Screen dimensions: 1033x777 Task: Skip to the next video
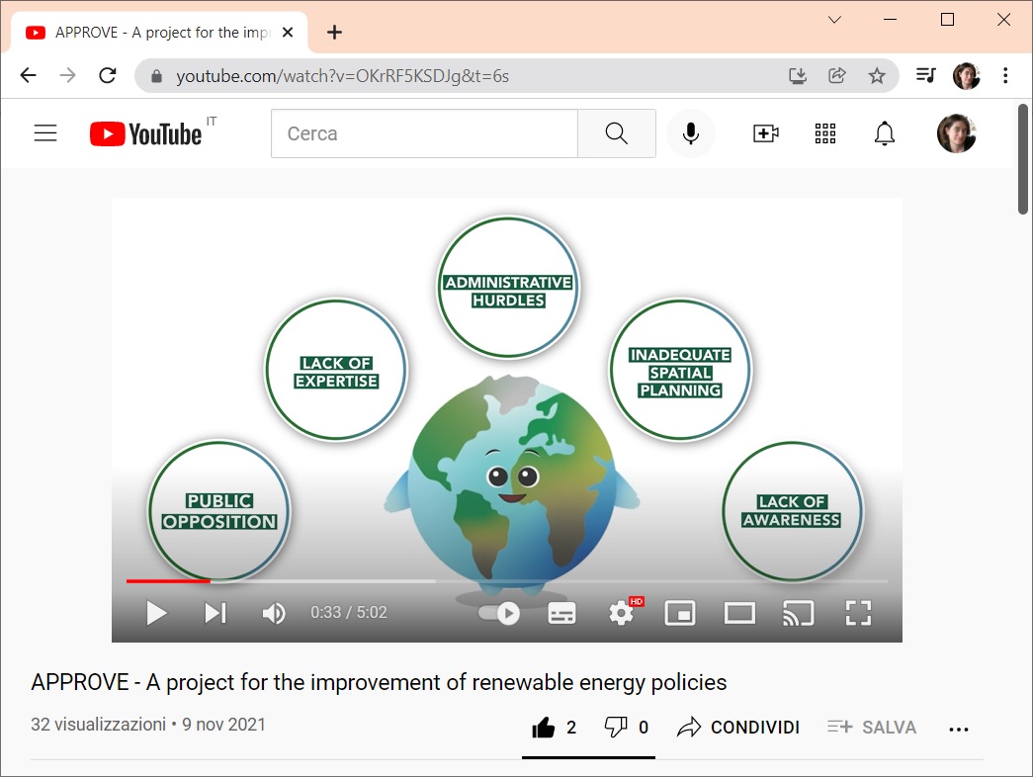coord(215,613)
